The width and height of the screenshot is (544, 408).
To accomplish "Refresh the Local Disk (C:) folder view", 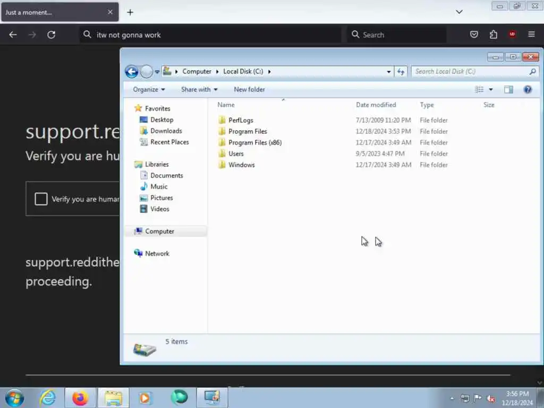I will coord(401,72).
